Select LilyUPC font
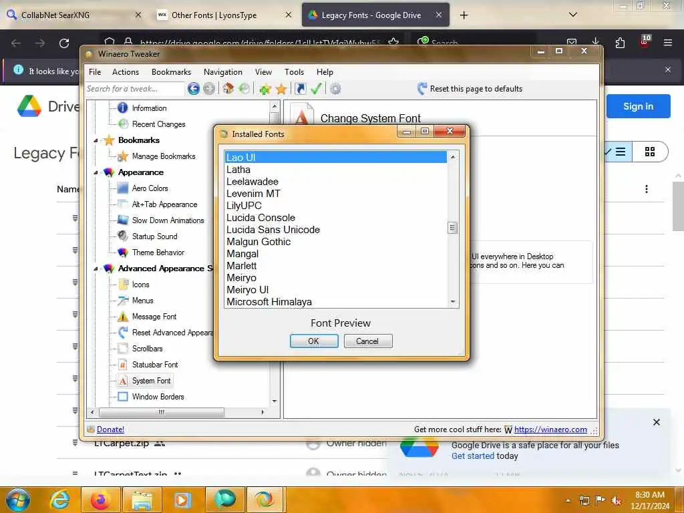 335,206
